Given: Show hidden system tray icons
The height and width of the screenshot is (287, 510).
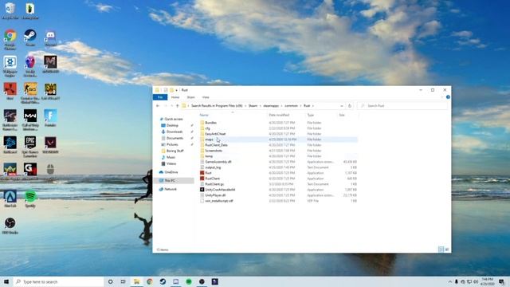Looking at the screenshot, I should [x=449, y=281].
